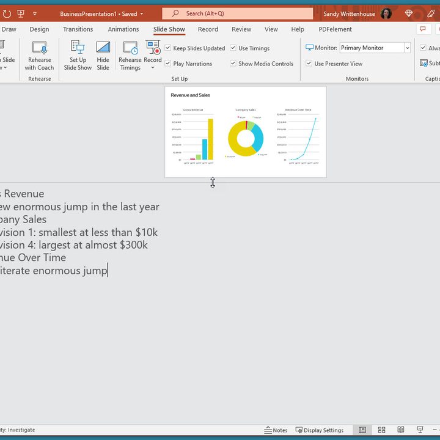Uncheck Keep Slides Updated
Image resolution: width=440 pixels, height=440 pixels.
(x=168, y=48)
